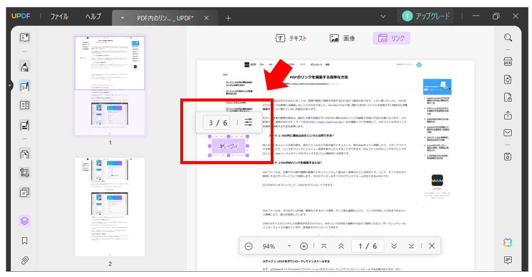Select the Edit PDF tool in sidebar
The image size is (532, 277).
(24, 86)
